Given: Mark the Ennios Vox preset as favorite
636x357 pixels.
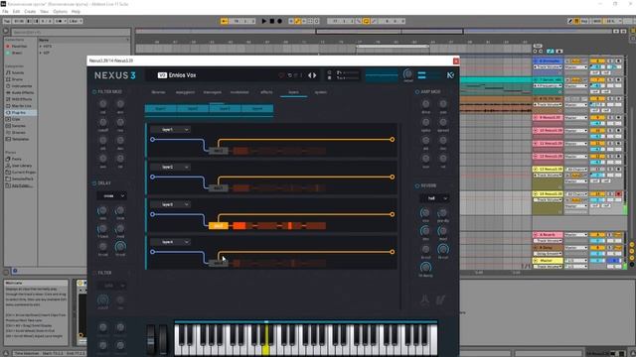Looking at the screenshot, I should pyautogui.click(x=281, y=75).
